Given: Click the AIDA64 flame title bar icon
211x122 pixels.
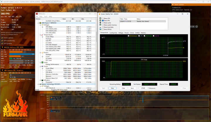Looking at the screenshot, I should pos(99,14).
